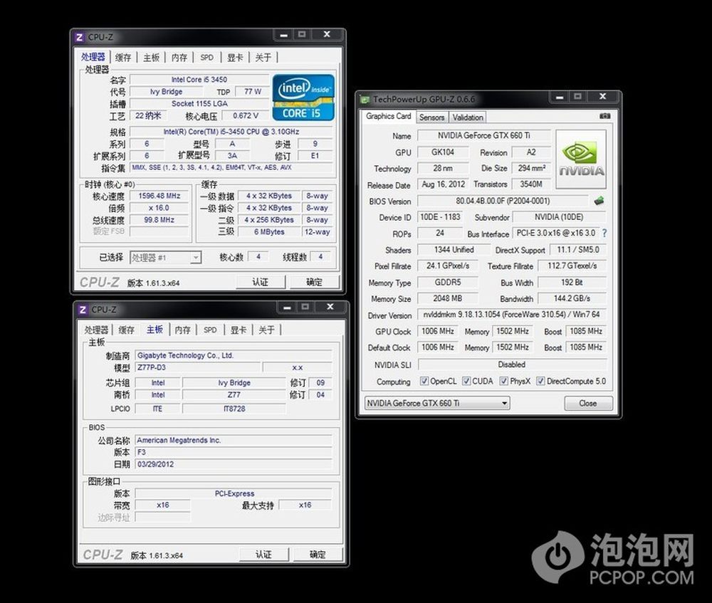Click the 2048 MB memory size value
This screenshot has width=712, height=603.
coord(448,298)
